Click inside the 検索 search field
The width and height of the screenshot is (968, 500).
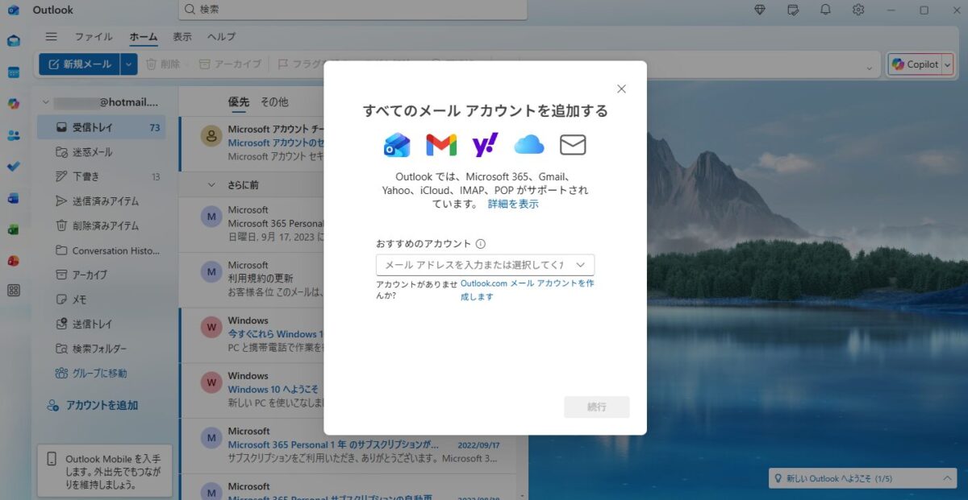[352, 10]
